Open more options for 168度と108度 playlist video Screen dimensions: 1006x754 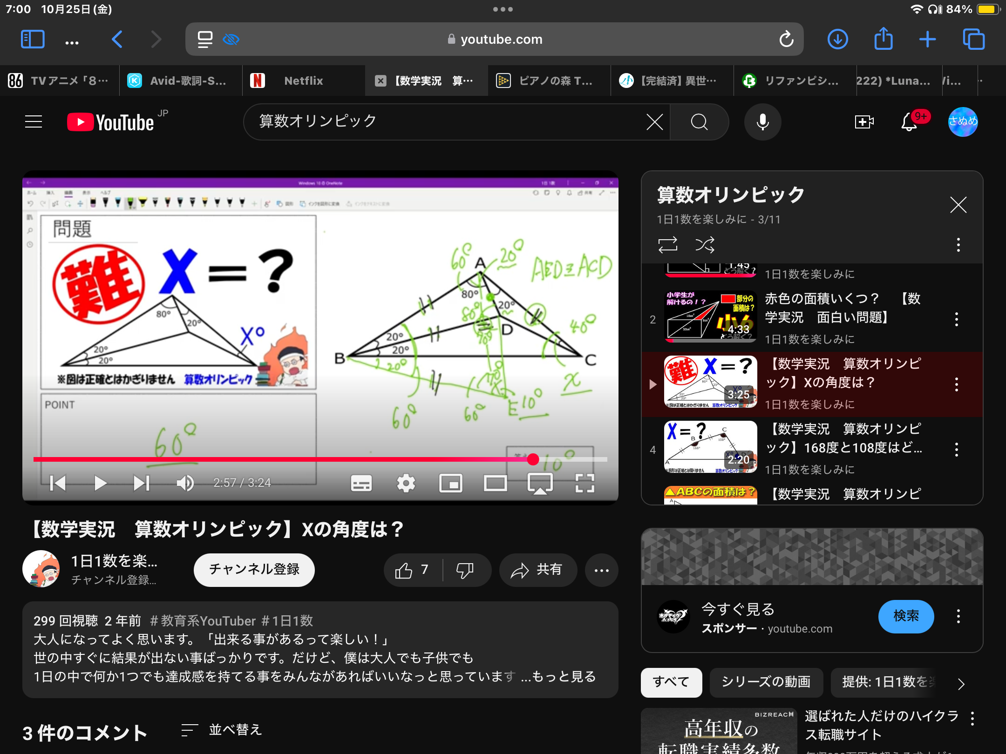pos(957,450)
